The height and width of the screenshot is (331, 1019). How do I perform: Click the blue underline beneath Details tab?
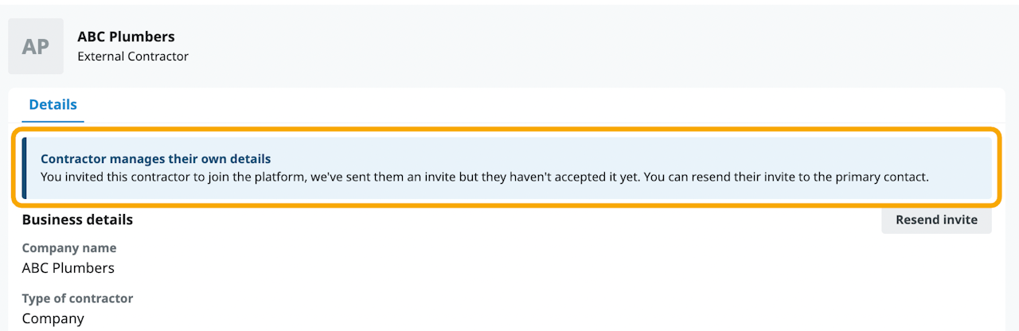(53, 121)
